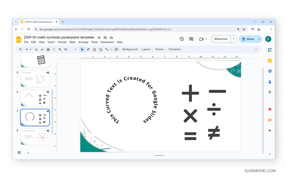Select the shape tool
The height and width of the screenshot is (178, 287).
coord(101,50)
